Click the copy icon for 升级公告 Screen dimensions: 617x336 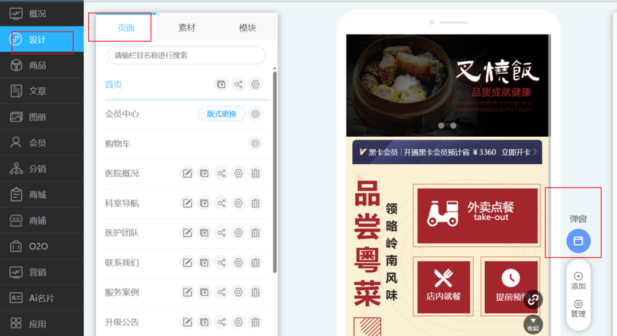[204, 322]
